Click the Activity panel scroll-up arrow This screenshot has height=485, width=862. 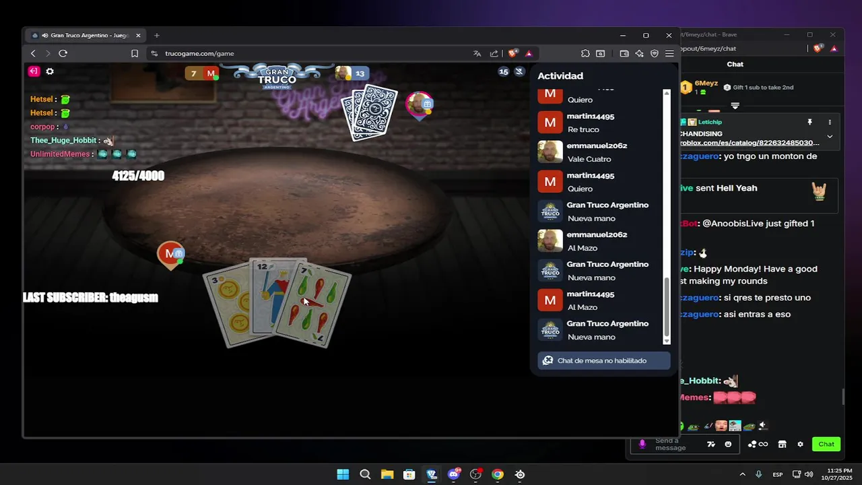click(x=667, y=92)
